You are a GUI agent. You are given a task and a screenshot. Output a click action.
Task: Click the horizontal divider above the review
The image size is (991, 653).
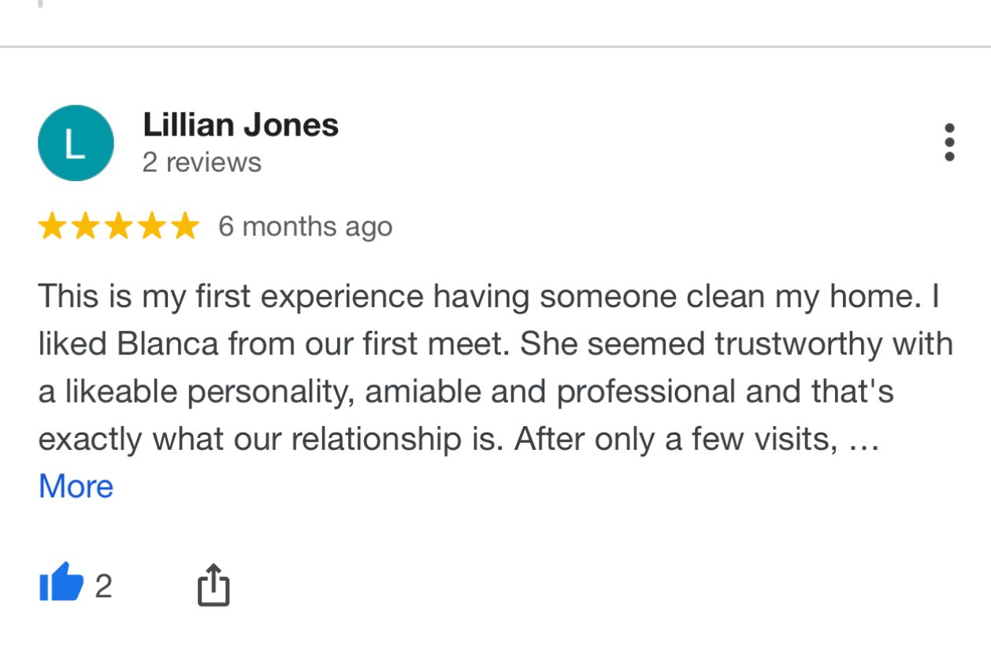(x=496, y=47)
